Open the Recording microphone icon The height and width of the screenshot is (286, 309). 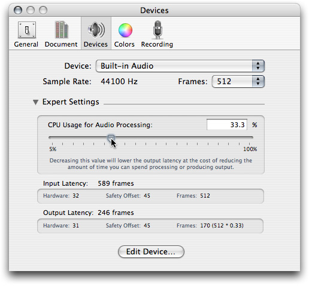pyautogui.click(x=157, y=30)
